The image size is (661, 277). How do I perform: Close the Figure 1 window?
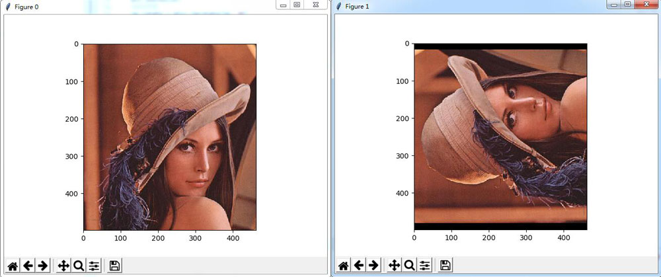pos(646,5)
